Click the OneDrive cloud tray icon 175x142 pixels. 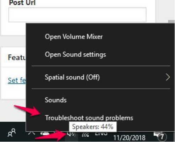45,134
